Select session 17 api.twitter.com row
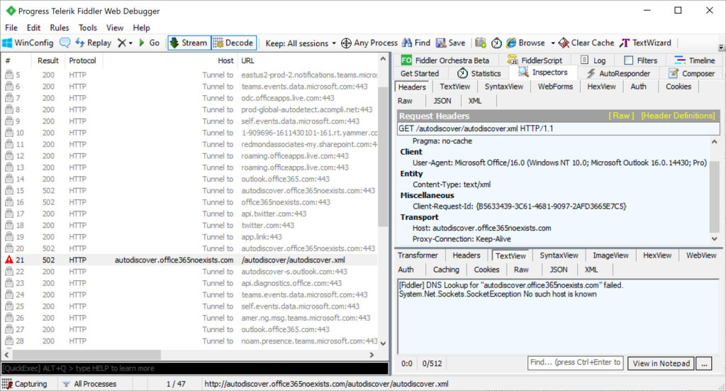The image size is (726, 391). coord(191,214)
